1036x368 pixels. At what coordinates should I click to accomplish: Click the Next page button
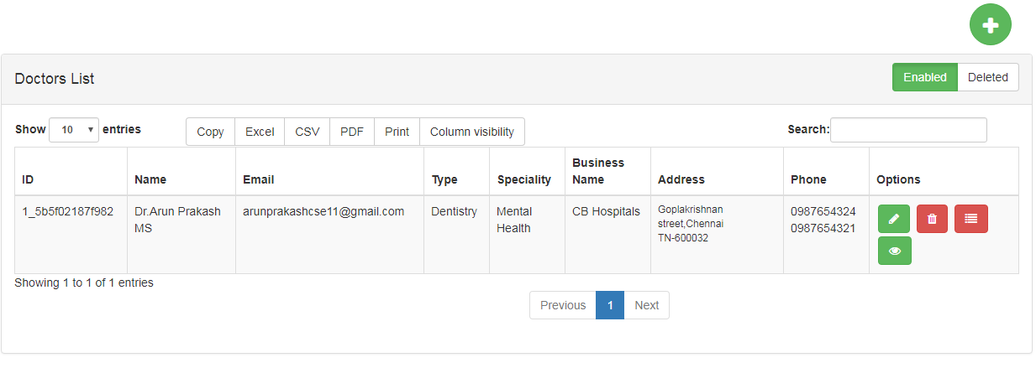pos(646,305)
